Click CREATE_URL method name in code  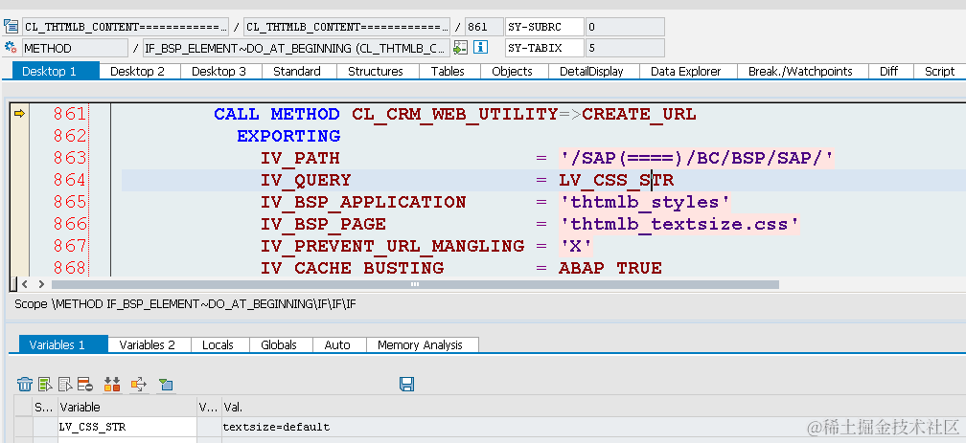(639, 115)
